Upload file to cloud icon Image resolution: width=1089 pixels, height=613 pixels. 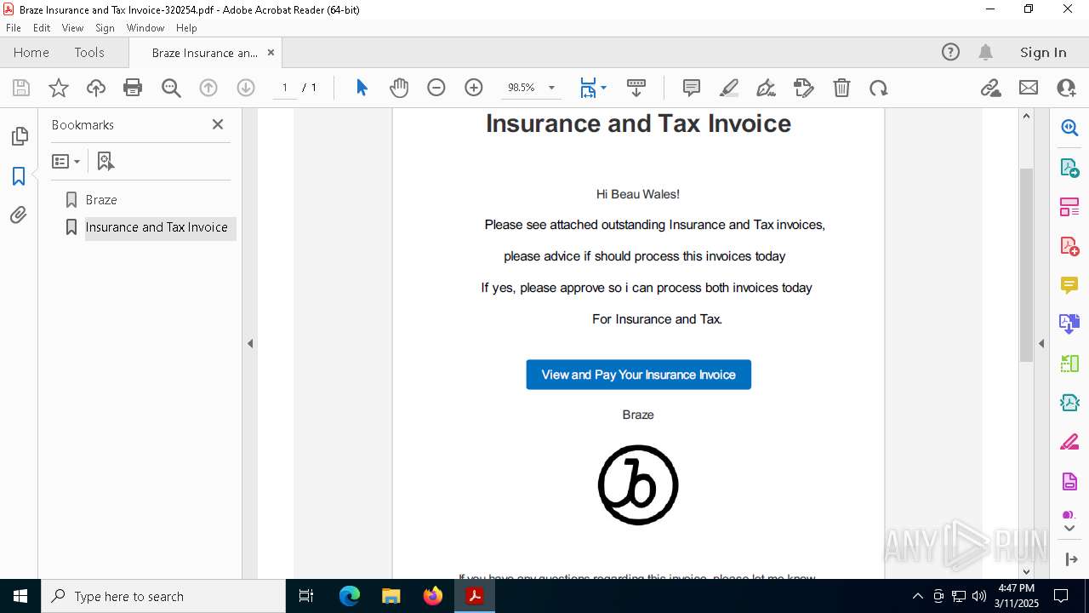pyautogui.click(x=96, y=88)
